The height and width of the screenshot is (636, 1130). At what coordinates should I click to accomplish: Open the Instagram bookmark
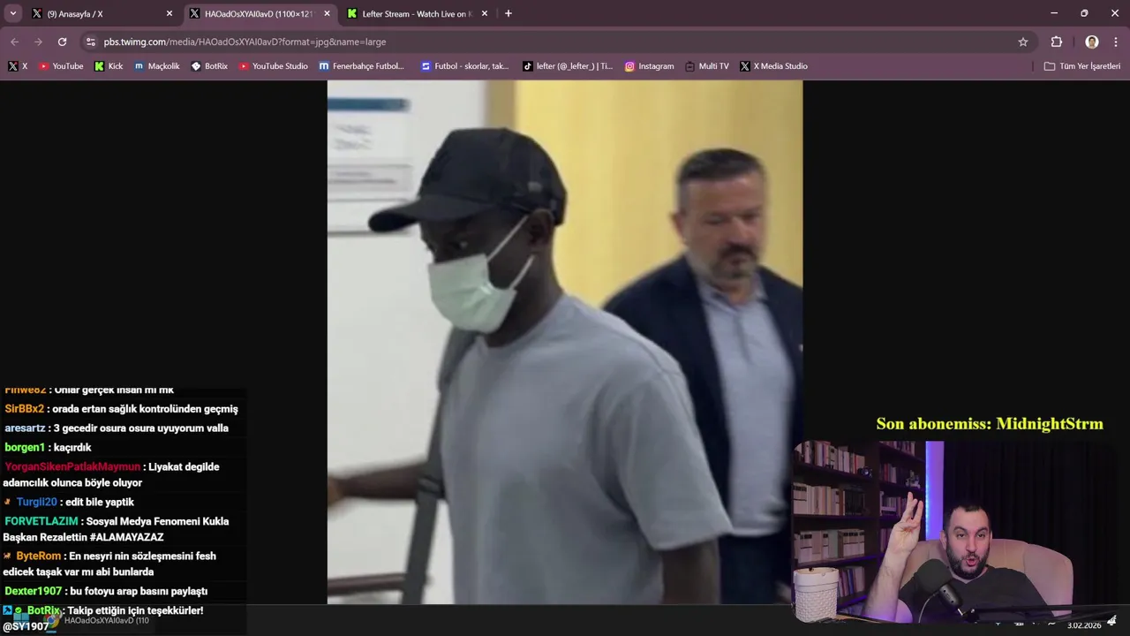pos(650,66)
